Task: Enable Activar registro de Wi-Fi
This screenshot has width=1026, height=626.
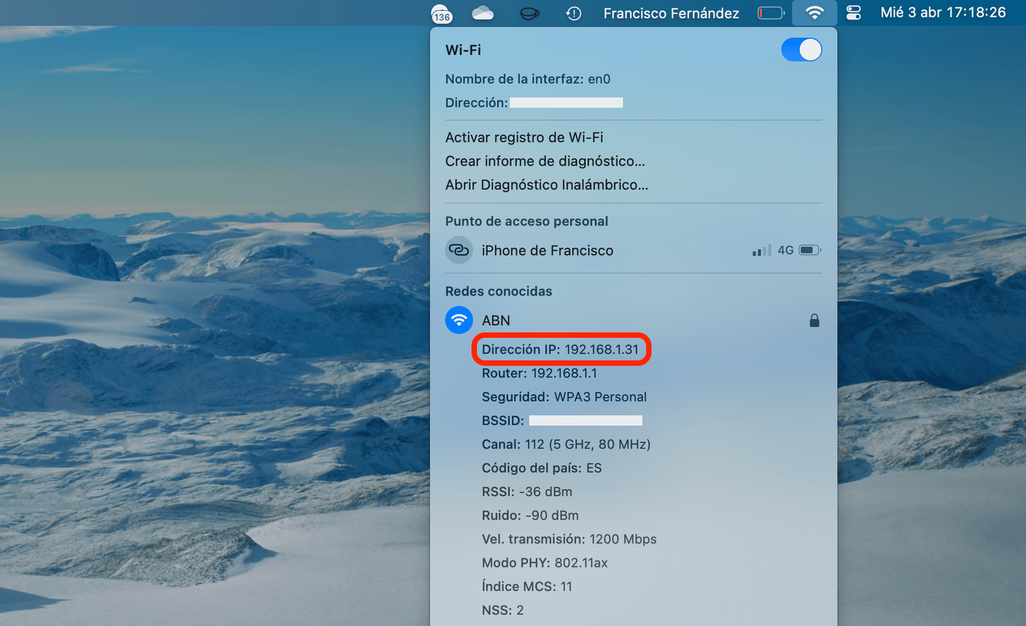Action: (524, 137)
